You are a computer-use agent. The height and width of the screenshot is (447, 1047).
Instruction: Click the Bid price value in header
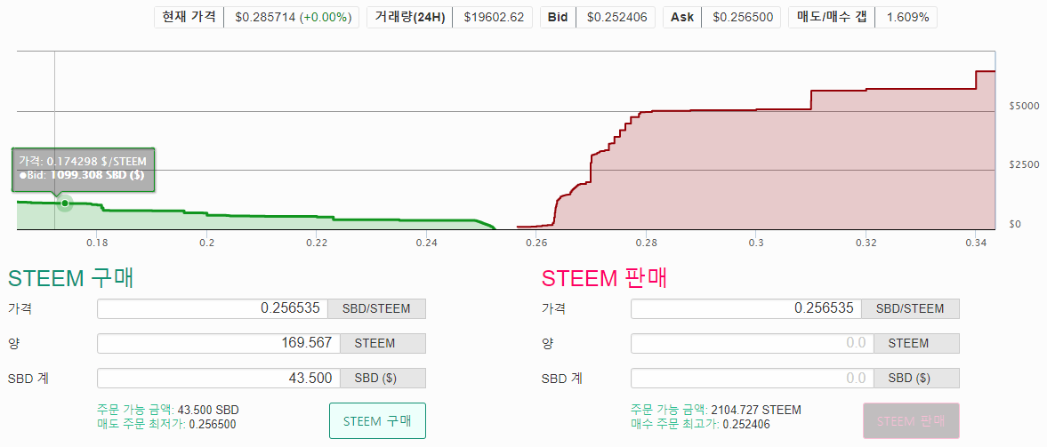(616, 17)
